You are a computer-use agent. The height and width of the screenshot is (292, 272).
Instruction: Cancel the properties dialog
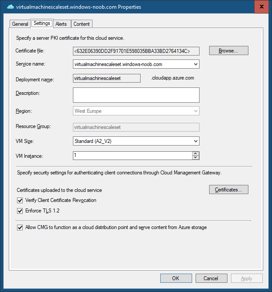[x=211, y=278]
